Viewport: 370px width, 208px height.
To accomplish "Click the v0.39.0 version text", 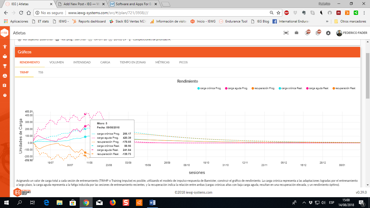I will click(x=361, y=193).
